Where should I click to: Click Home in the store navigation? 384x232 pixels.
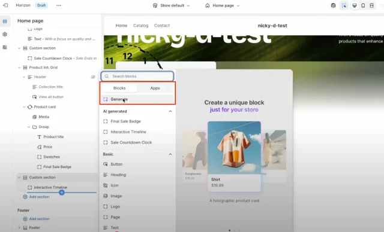click(121, 25)
